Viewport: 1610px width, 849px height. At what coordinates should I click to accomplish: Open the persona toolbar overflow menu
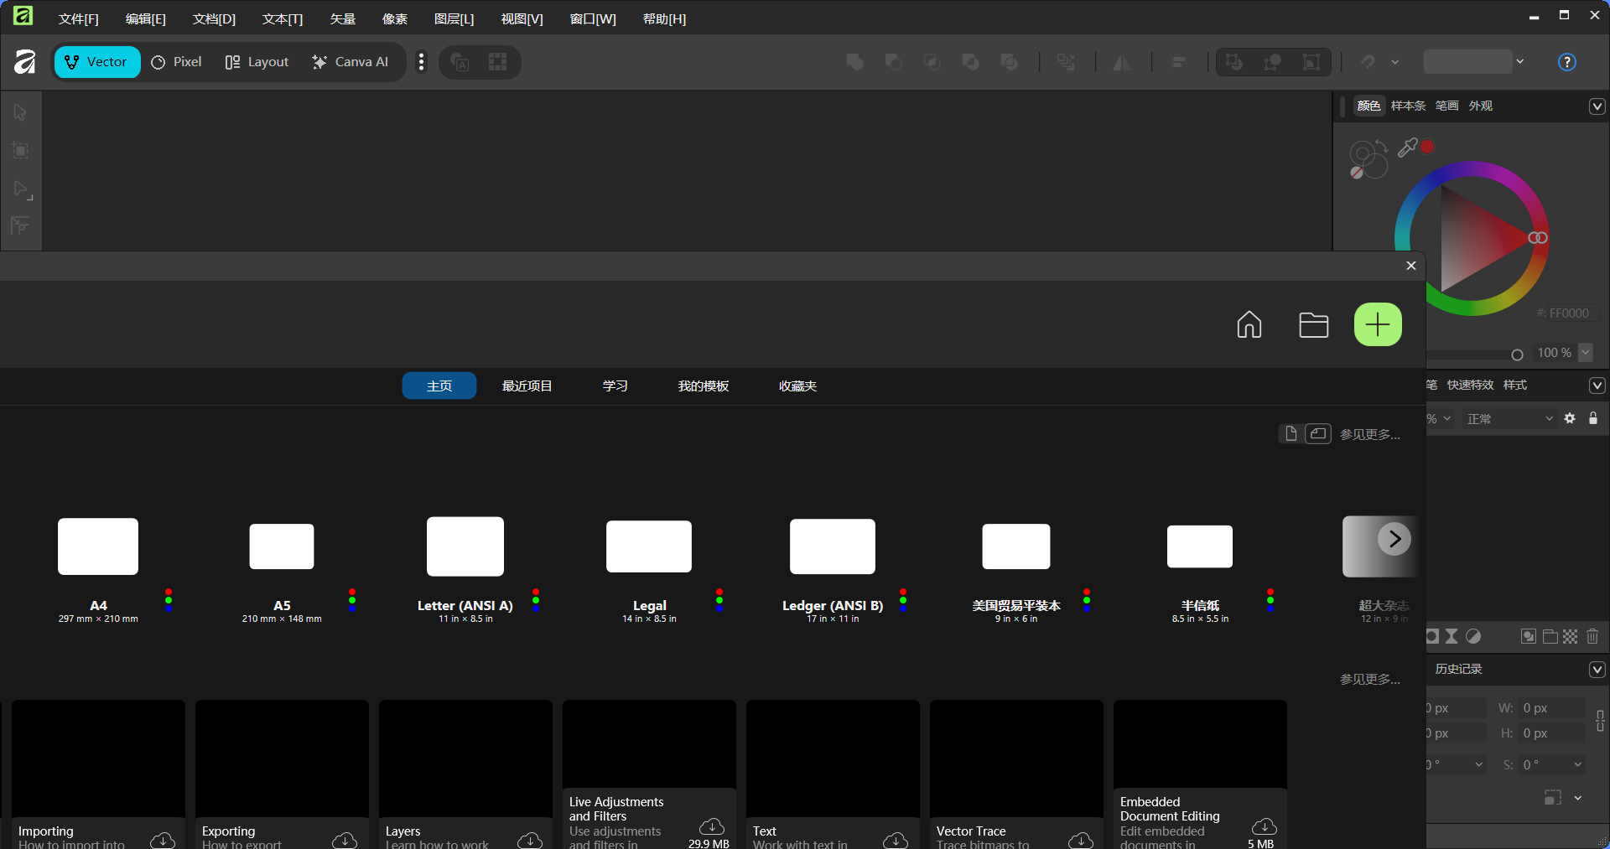(421, 62)
